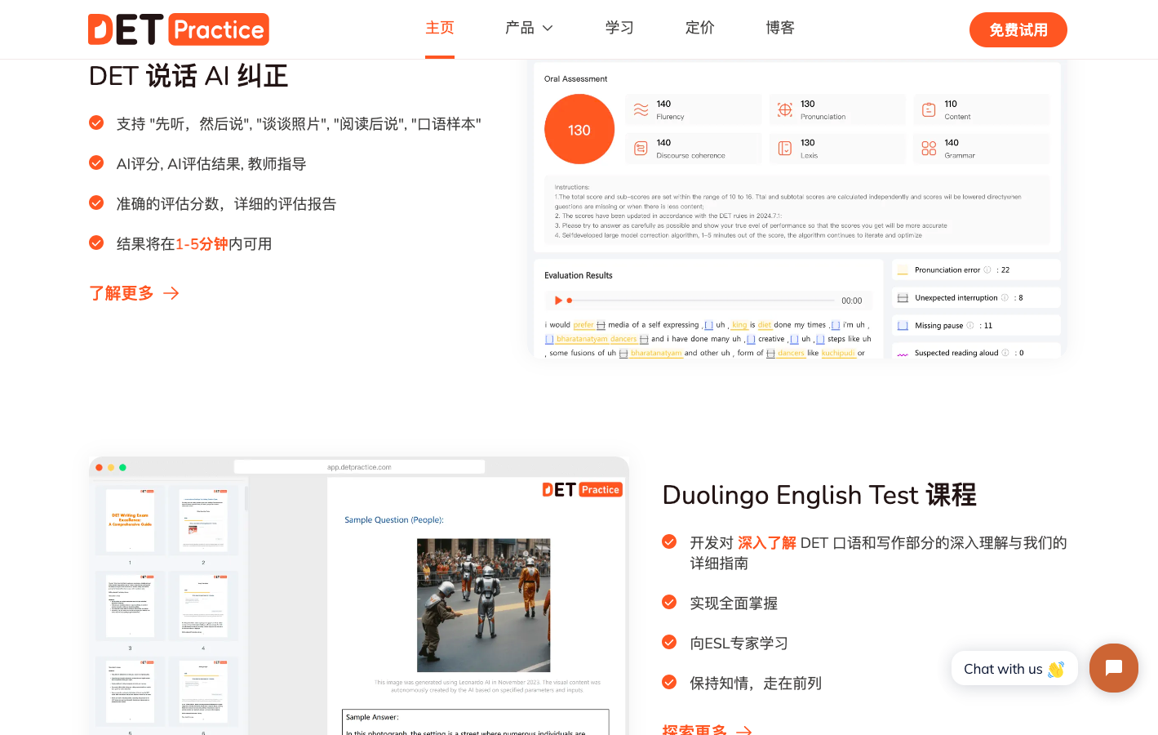Screen dimensions: 1158x735
Task: Open the orange chat widget button
Action: click(1114, 668)
